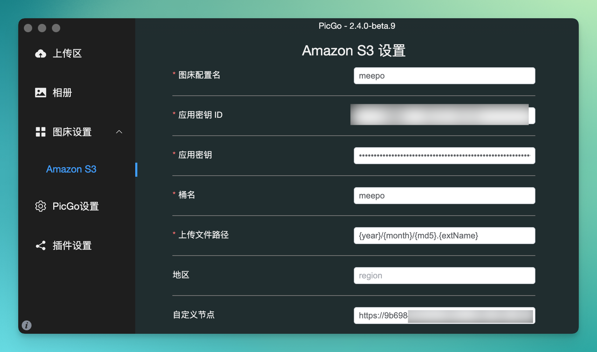Click the plugin settings share icon
Screen dimensions: 597x352
pyautogui.click(x=41, y=245)
